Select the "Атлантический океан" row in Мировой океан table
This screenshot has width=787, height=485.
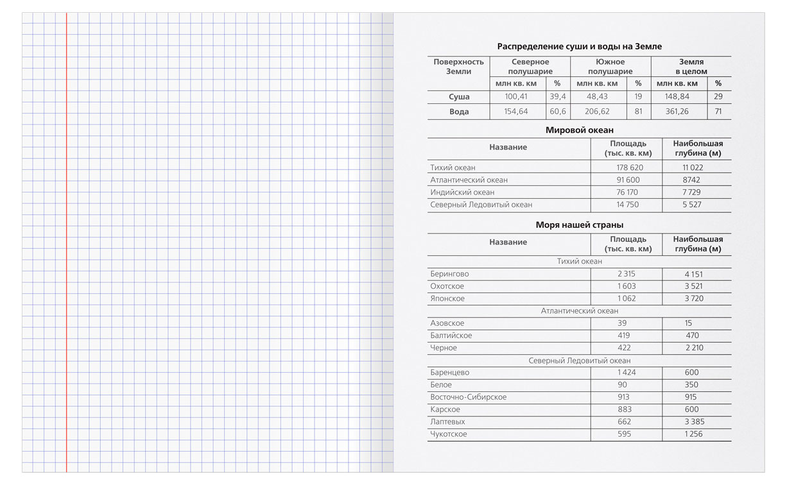tap(469, 180)
